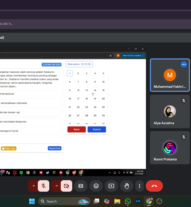This screenshot has width=191, height=207.
Task: Bookmark page with star icon in shared Chrome
Action: coord(110,56)
